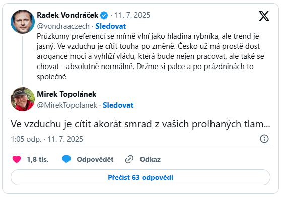Open the info circle icon
Screen dimensions: 281x197
coord(264,139)
